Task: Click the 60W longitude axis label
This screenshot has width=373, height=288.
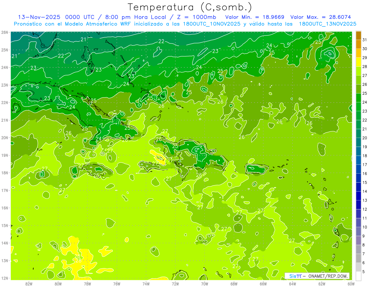Action: (351, 283)
